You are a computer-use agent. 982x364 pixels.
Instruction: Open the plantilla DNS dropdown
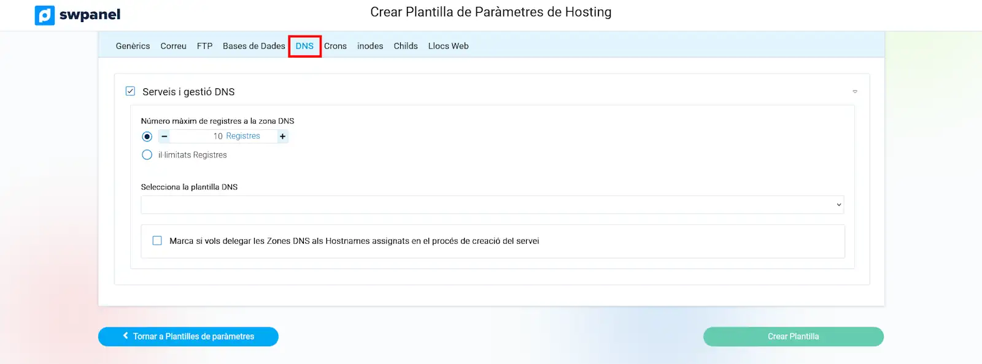pyautogui.click(x=492, y=205)
